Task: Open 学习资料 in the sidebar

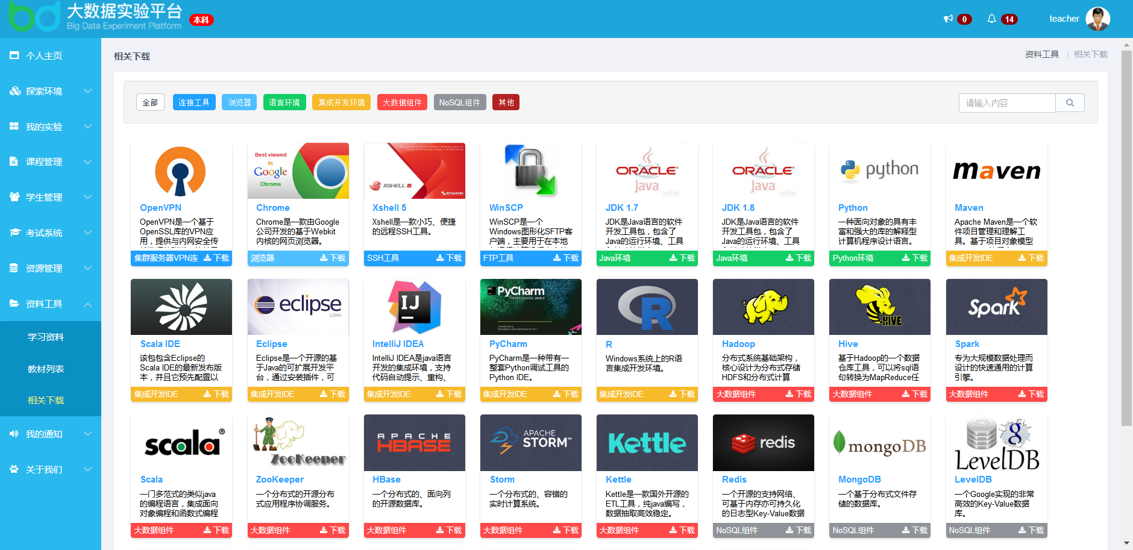Action: 46,337
